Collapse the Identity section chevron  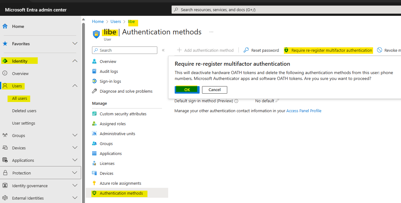click(x=75, y=61)
